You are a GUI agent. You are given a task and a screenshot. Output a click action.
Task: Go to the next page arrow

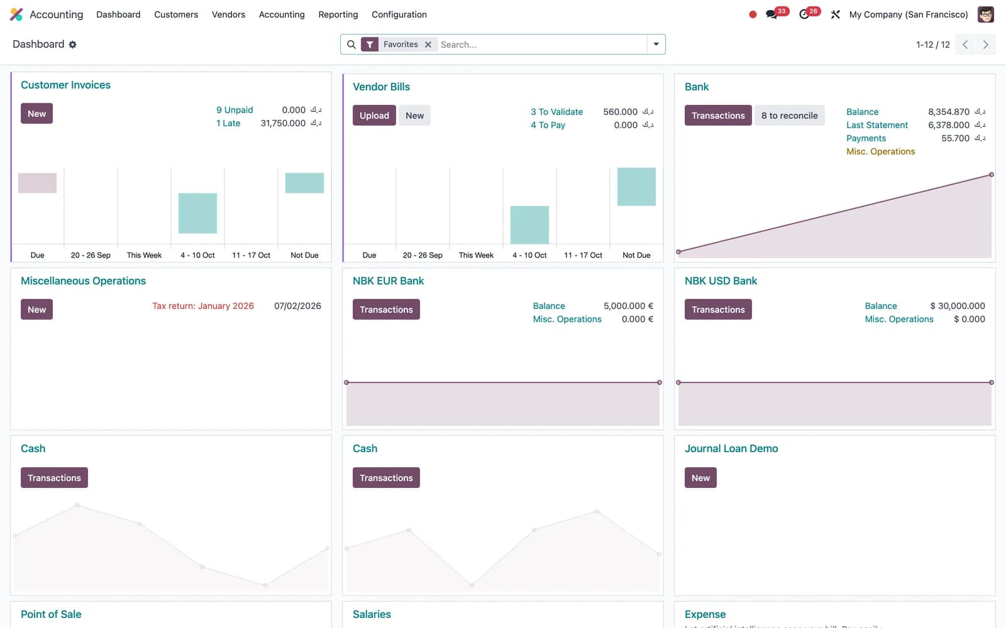(x=985, y=45)
